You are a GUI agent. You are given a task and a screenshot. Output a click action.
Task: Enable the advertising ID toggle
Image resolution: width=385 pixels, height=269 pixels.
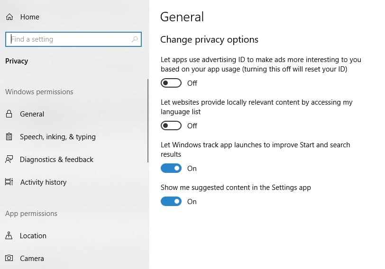pos(171,83)
